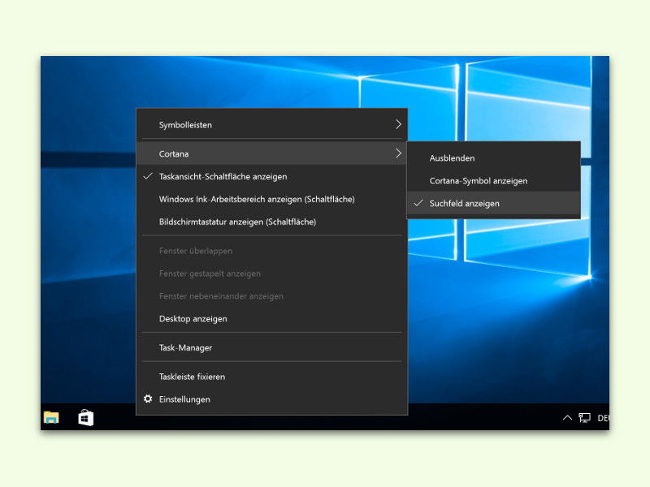Toggle Taskansicht-Schaltfläche anzeigen off
The image size is (650, 487).
pyautogui.click(x=272, y=176)
